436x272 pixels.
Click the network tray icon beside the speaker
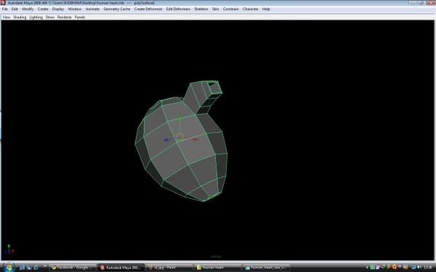click(x=414, y=267)
